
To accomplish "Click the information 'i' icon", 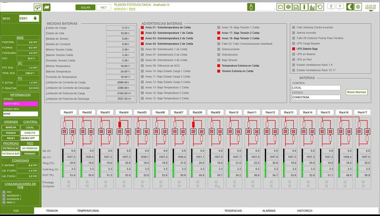I will [x=304, y=7].
